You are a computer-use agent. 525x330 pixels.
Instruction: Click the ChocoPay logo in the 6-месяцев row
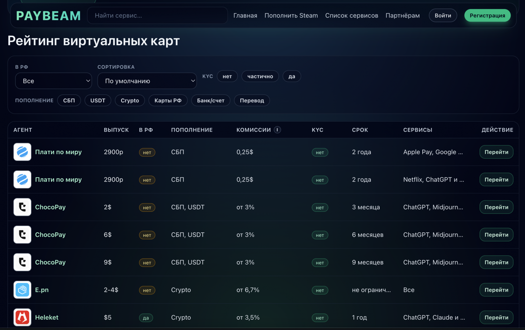22,235
